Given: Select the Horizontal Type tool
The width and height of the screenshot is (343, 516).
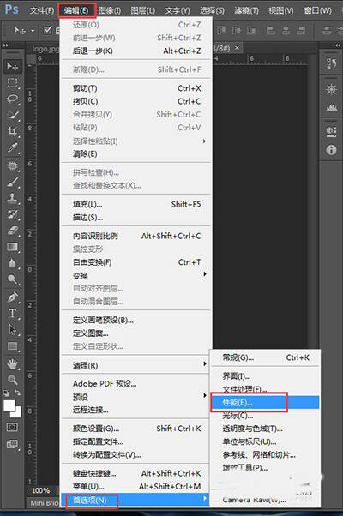Looking at the screenshot, I should 12,314.
